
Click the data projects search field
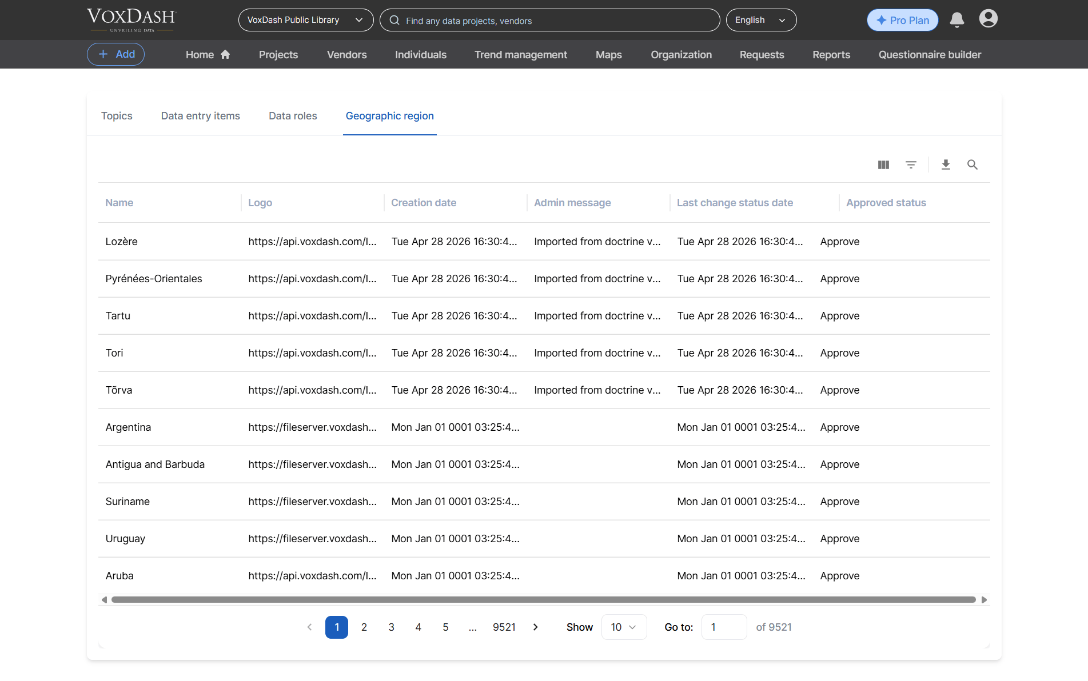point(549,20)
